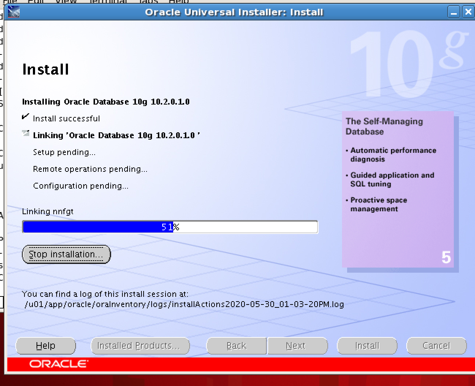Viewport: 475px width, 386px height.
Task: Click 'Installing Oracle Database 10g 10.2.0.1.0' heading
Action: pyautogui.click(x=106, y=102)
